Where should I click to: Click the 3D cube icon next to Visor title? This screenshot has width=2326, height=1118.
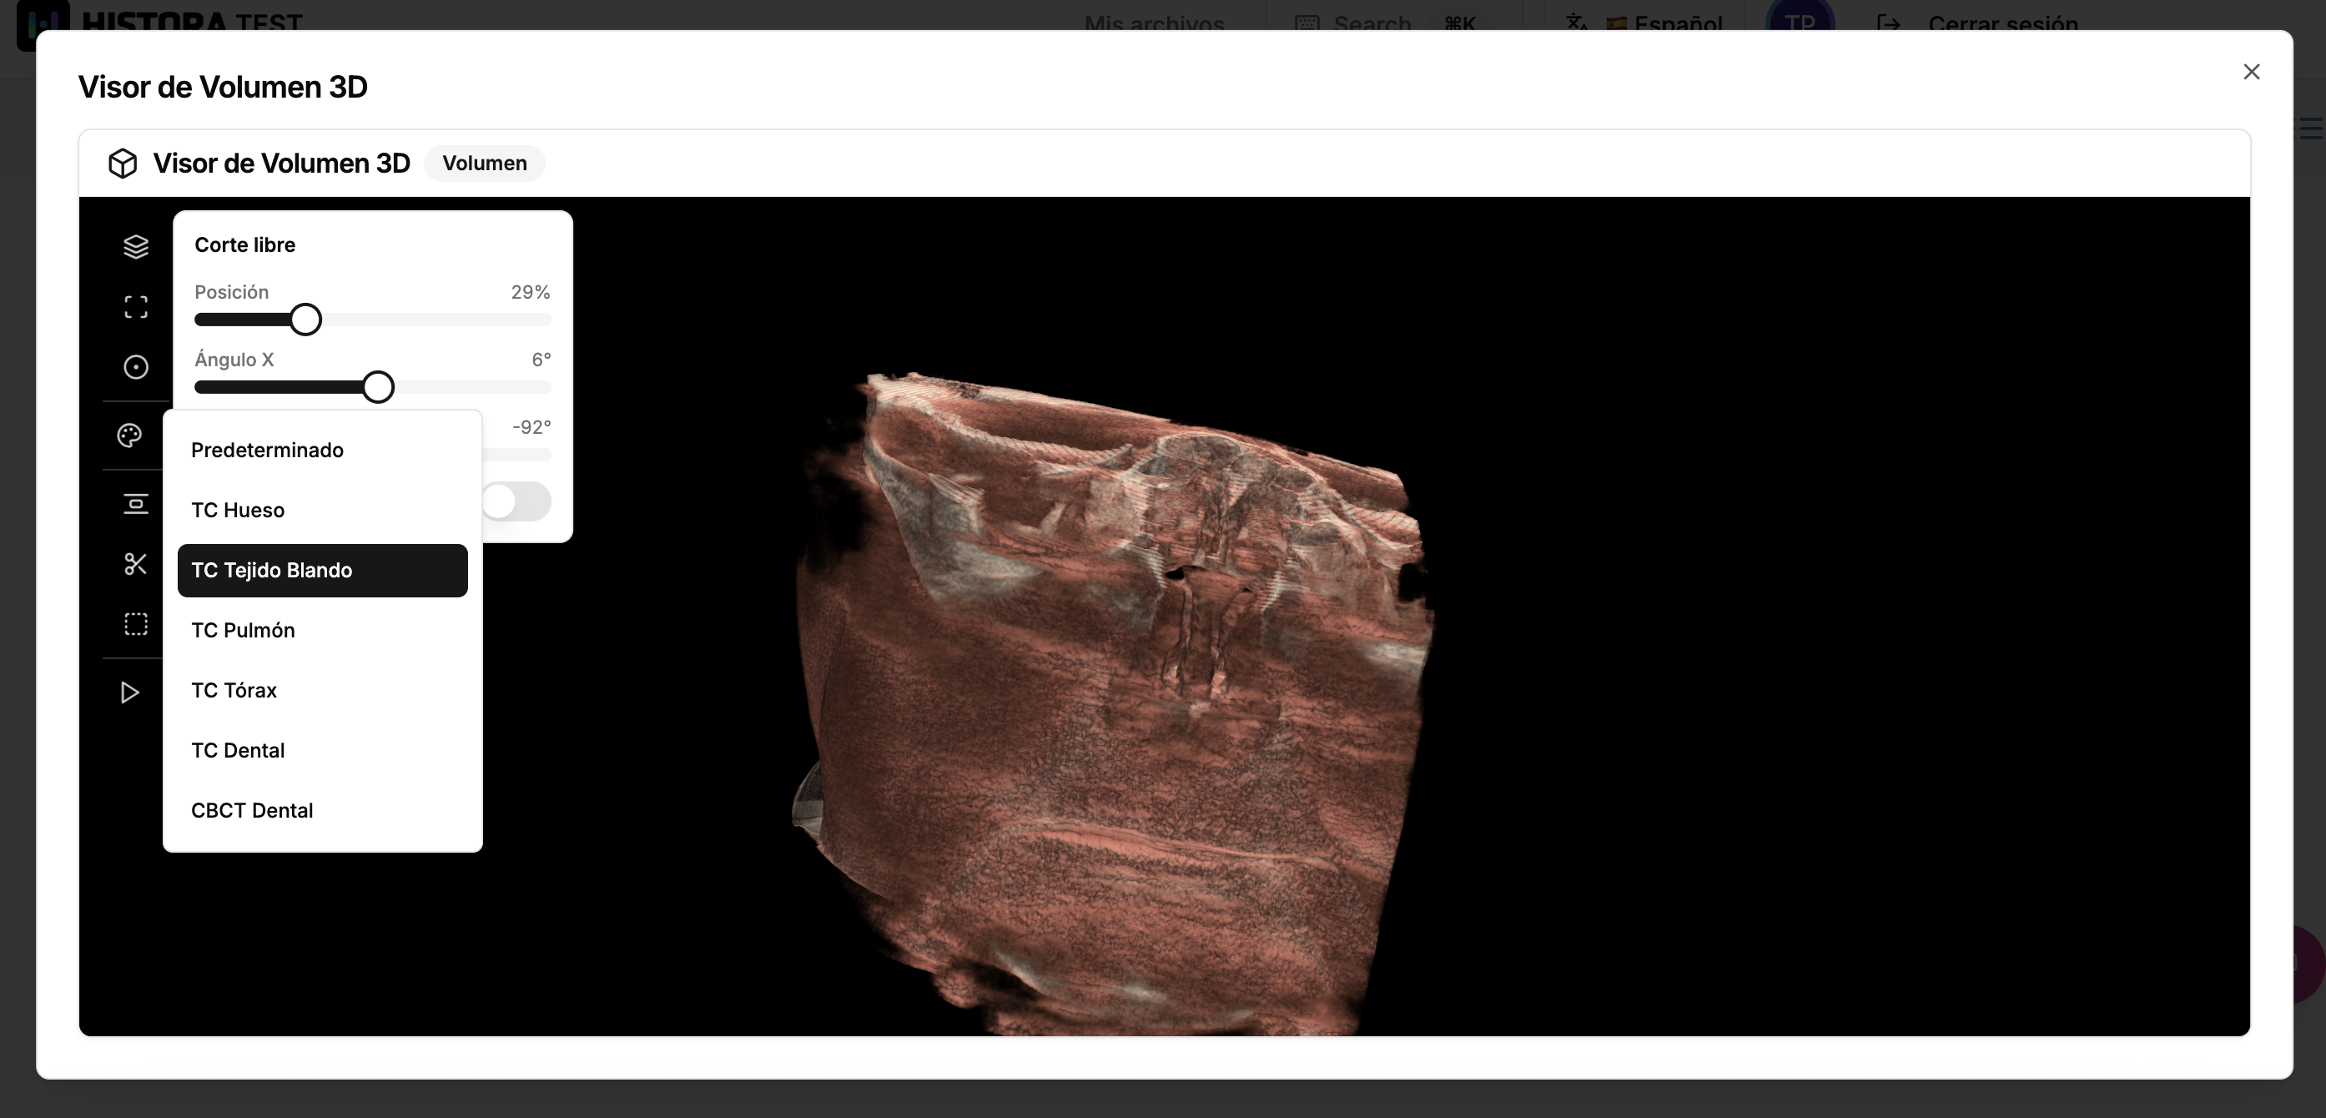(x=122, y=164)
